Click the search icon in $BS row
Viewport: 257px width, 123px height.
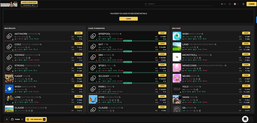click(x=110, y=58)
